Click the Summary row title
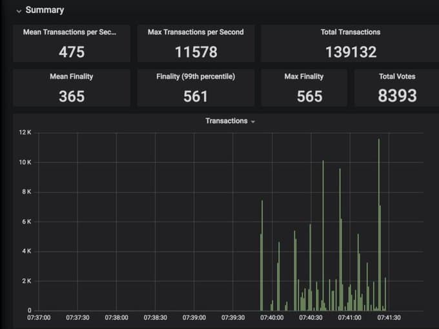439x329 pixels. [x=45, y=10]
